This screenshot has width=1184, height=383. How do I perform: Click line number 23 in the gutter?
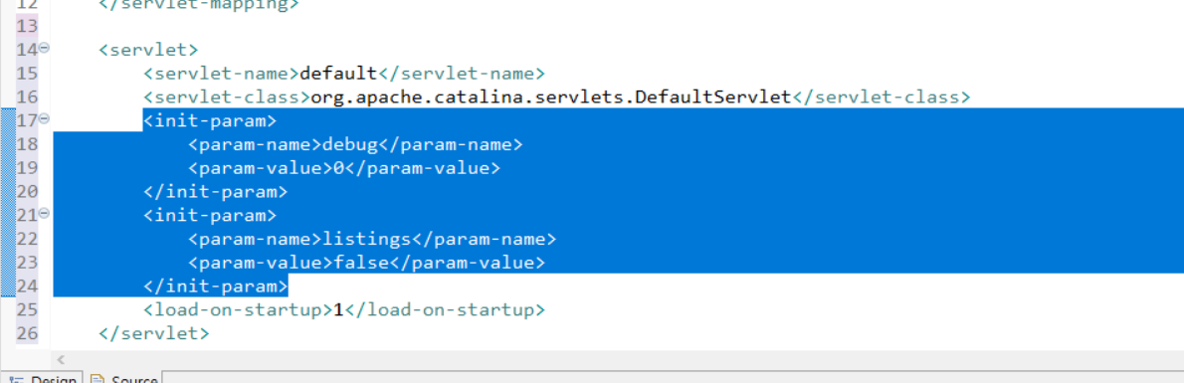[x=27, y=263]
